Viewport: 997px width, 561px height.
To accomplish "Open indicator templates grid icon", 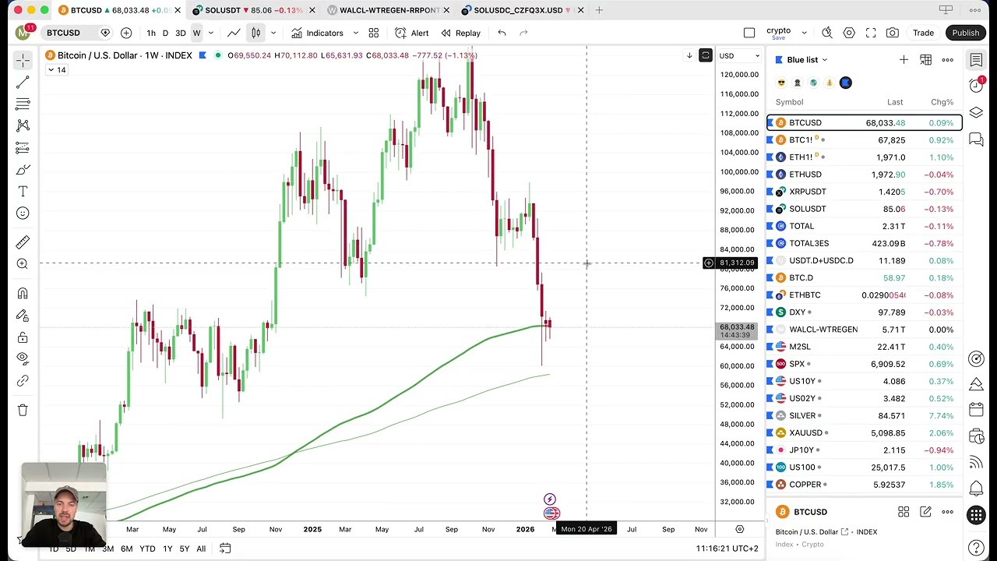I will point(374,33).
